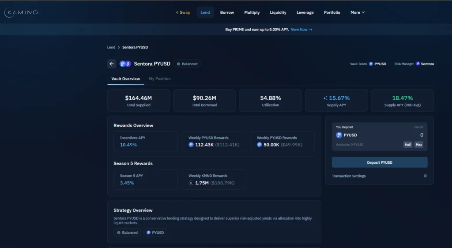Image resolution: width=452 pixels, height=248 pixels.
Task: Click the KMNO icon next to 1.75M
Action: (x=191, y=183)
